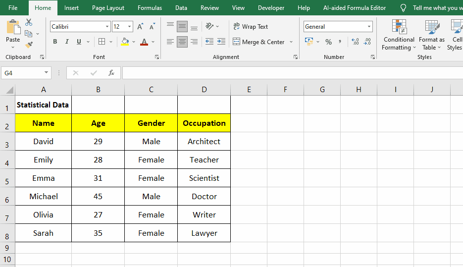Expand the Paste options arrow

(13, 47)
